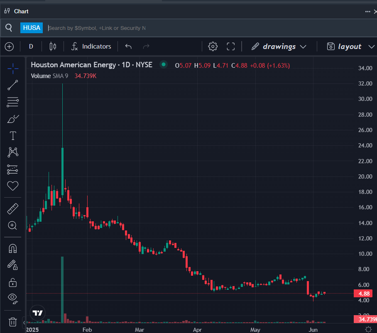This screenshot has height=333, width=377.
Task: Click the 34.739K volume axis label
Action: (365, 319)
